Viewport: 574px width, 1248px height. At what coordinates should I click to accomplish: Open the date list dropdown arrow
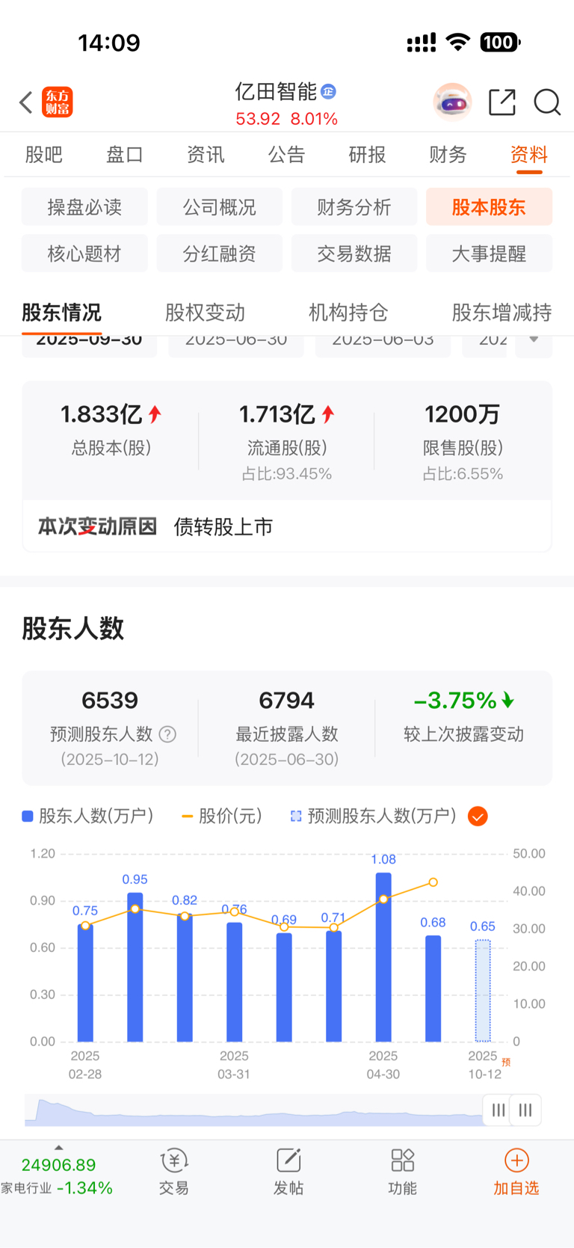pos(534,340)
